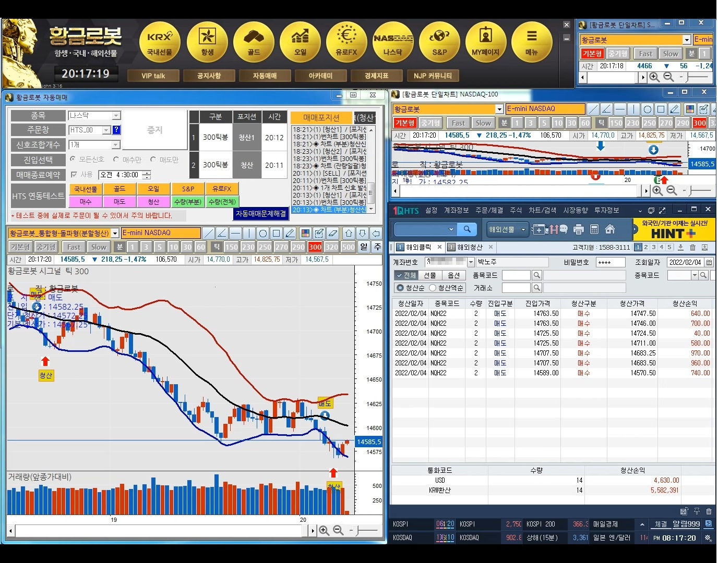Screen dimensions: 718x563
Task: Open the color palette icon in 돌파형 chart toolbar
Action: [x=306, y=233]
